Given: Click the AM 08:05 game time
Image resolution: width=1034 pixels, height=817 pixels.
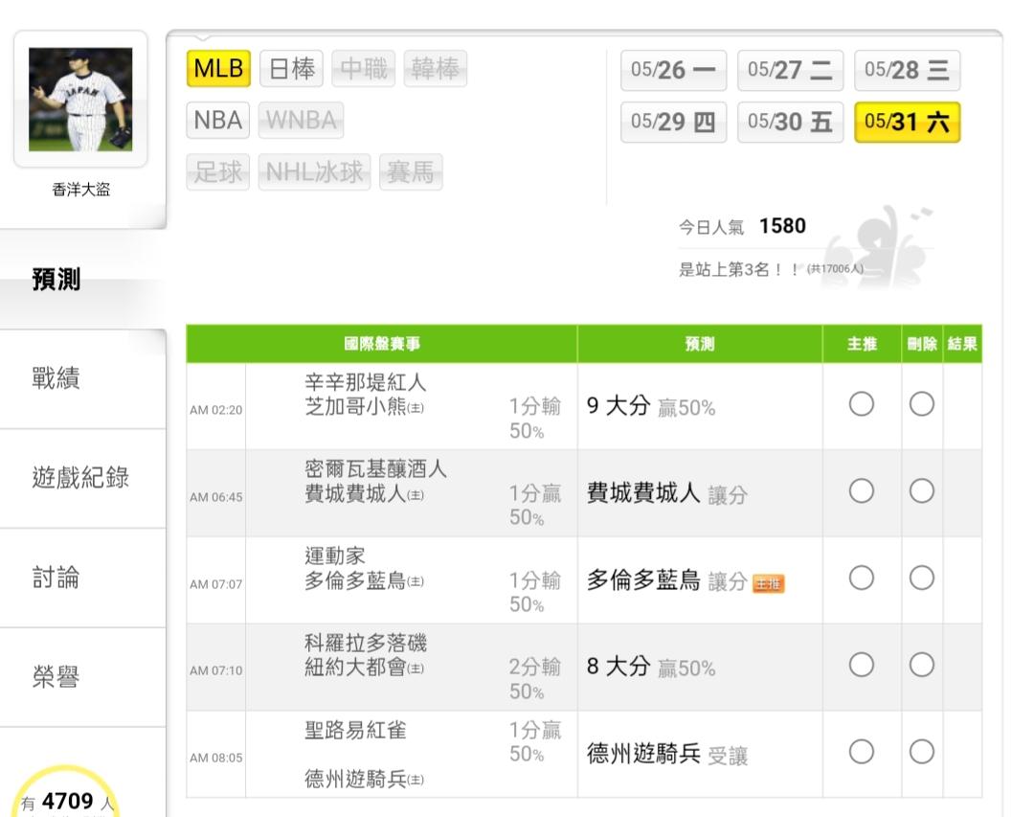Looking at the screenshot, I should coord(215,758).
